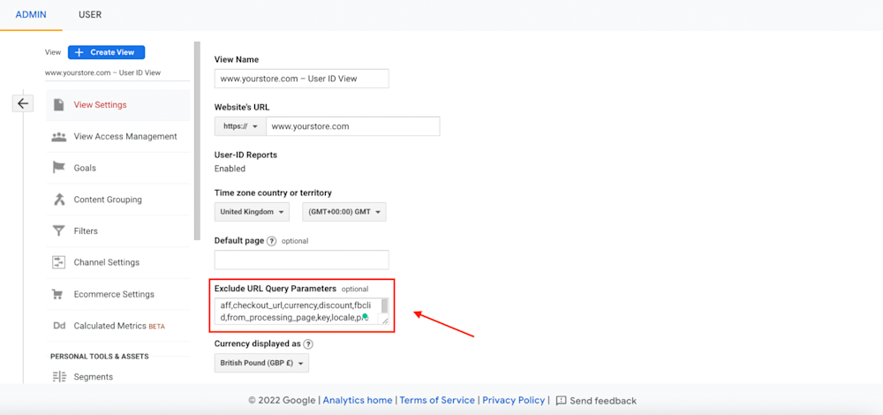Click the Send feedback icon
The width and height of the screenshot is (883, 415).
click(561, 400)
